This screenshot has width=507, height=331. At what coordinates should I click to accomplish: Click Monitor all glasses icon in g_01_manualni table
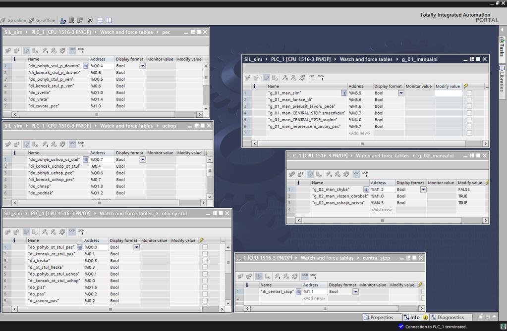(x=312, y=78)
